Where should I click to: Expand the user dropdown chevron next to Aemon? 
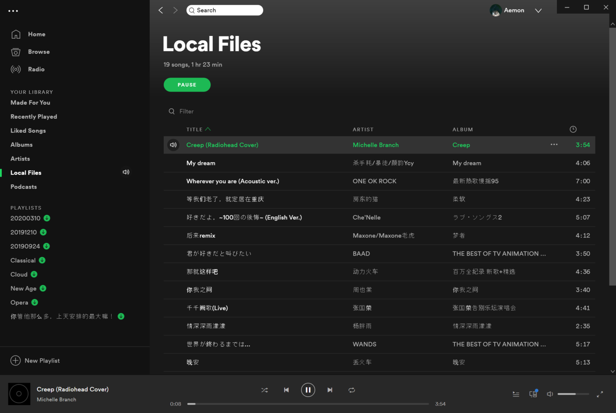(x=538, y=11)
